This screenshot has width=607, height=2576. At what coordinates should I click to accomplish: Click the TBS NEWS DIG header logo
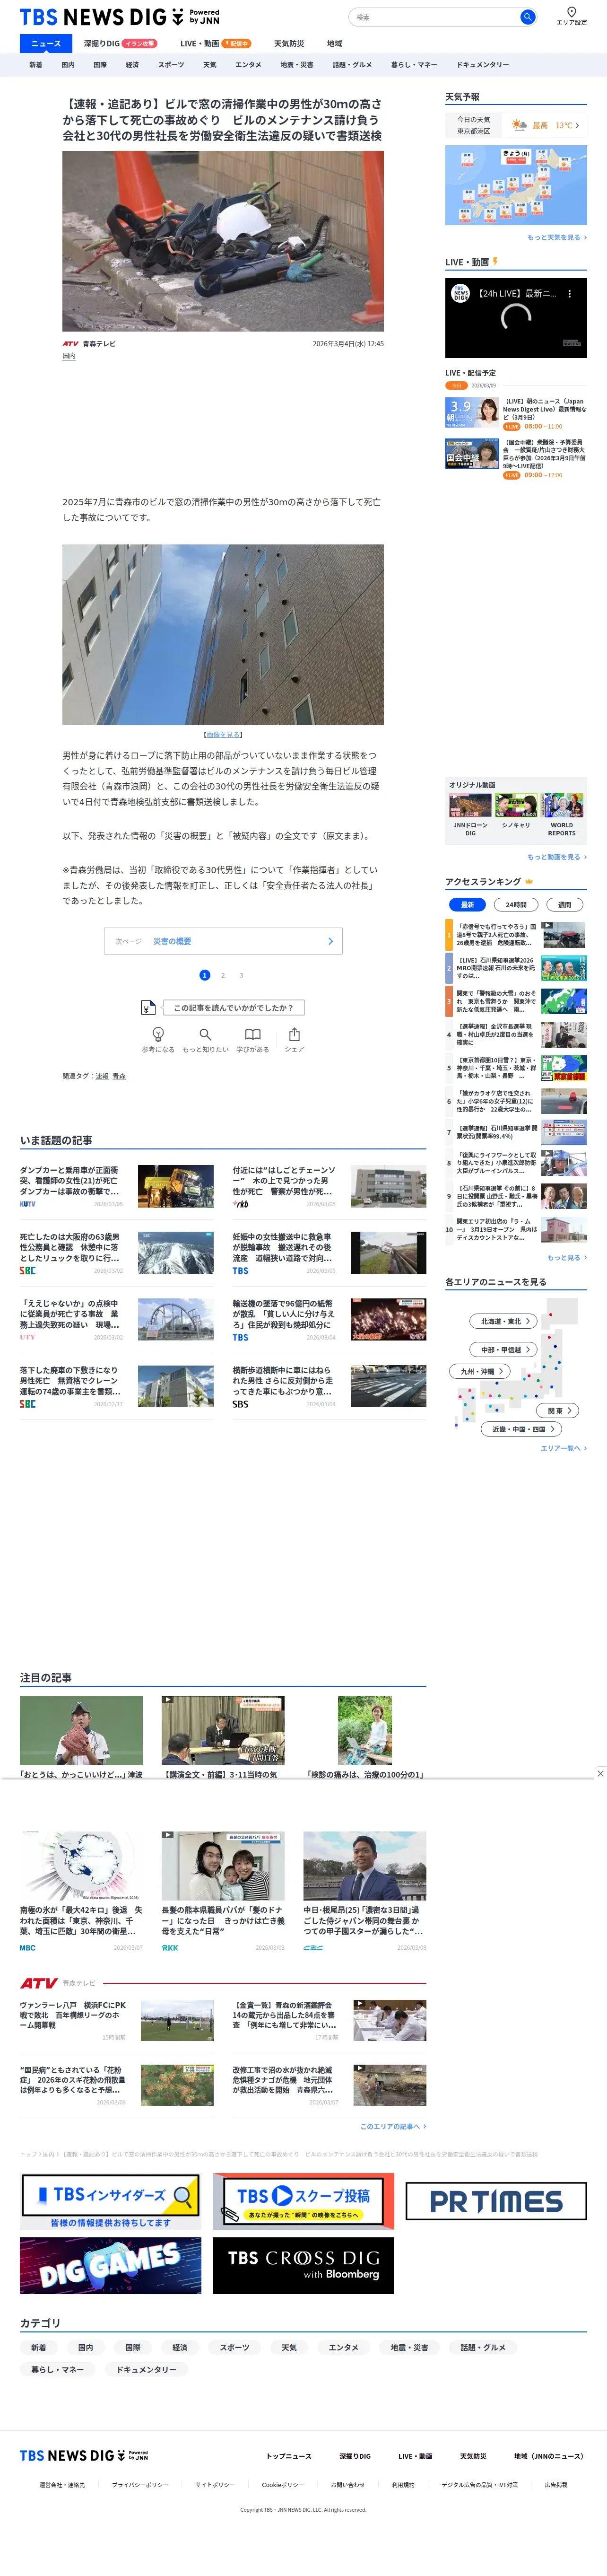119,17
